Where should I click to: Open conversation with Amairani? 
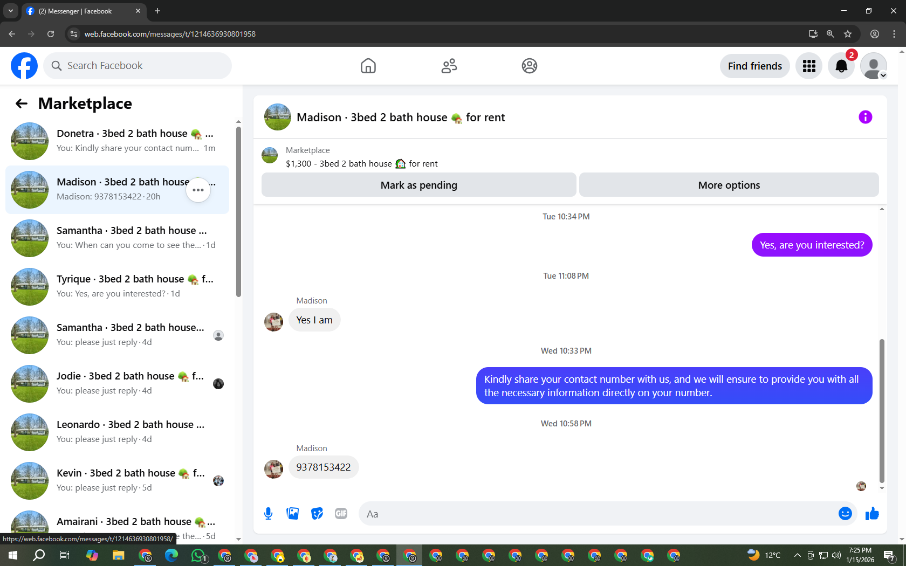tap(117, 526)
